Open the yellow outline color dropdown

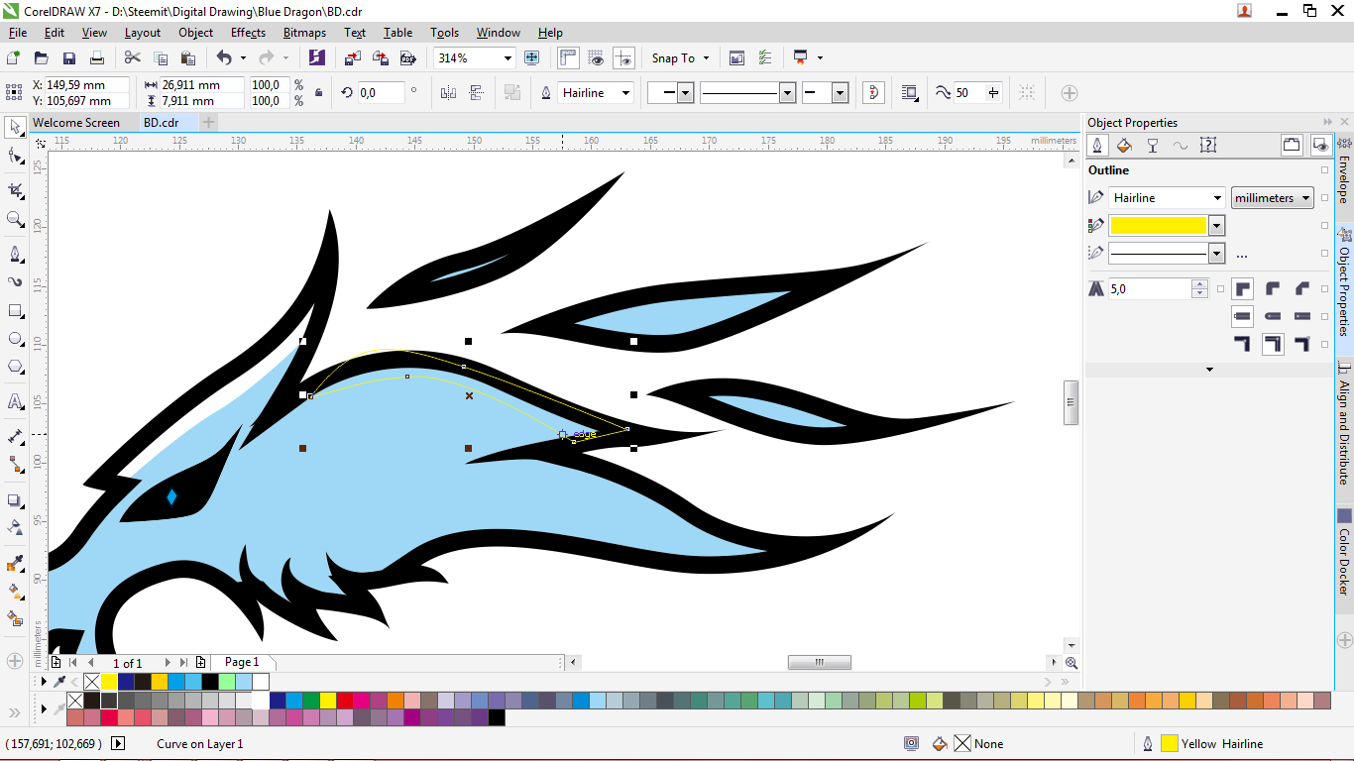coord(1217,226)
